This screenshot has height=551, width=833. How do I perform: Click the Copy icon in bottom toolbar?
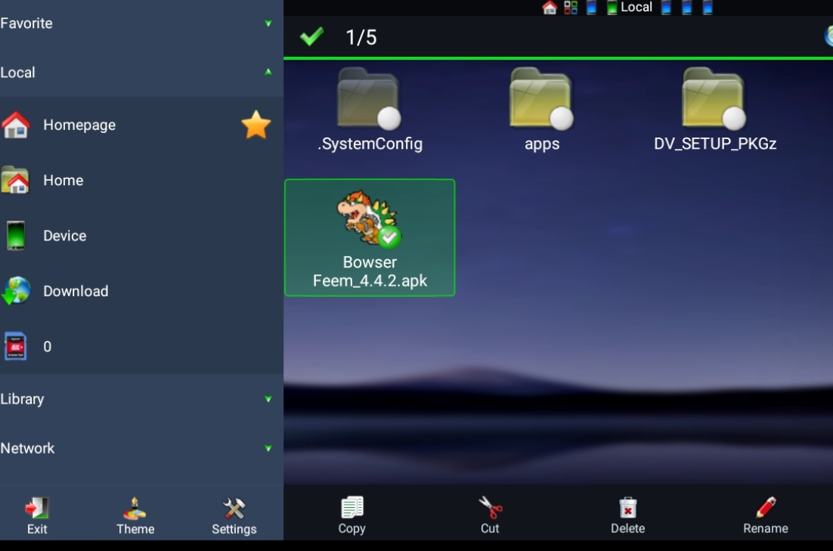point(351,508)
